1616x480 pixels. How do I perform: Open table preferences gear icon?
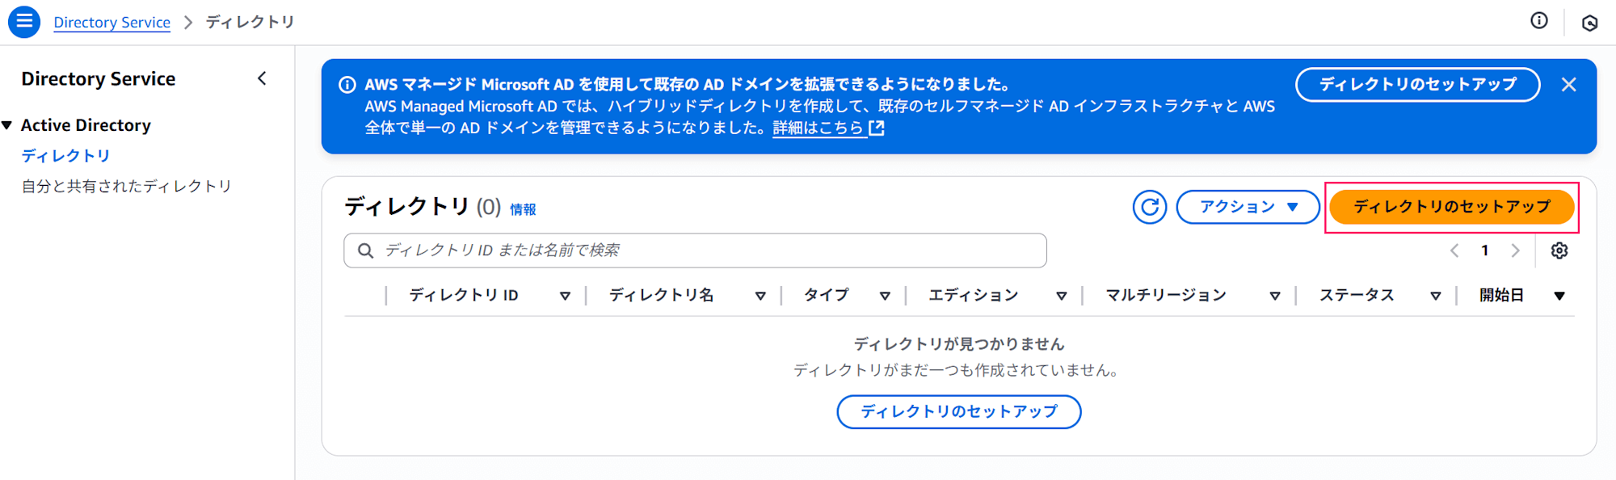click(x=1559, y=251)
